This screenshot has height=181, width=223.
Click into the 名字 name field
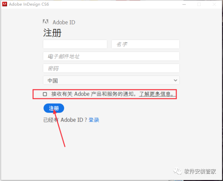(145, 44)
